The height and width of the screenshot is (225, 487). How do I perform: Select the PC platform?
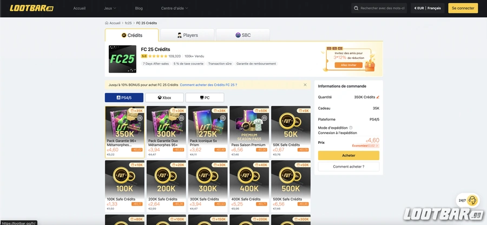205,97
